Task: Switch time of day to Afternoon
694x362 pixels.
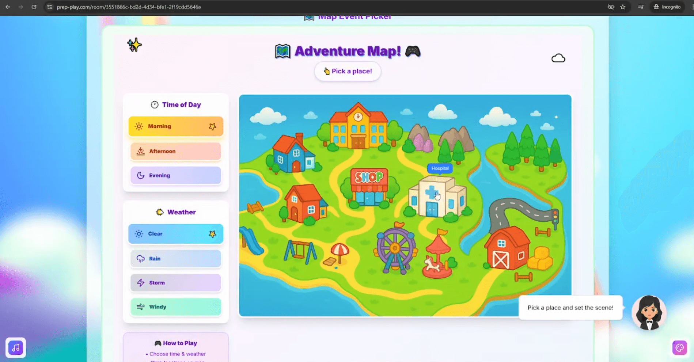Action: (x=176, y=151)
